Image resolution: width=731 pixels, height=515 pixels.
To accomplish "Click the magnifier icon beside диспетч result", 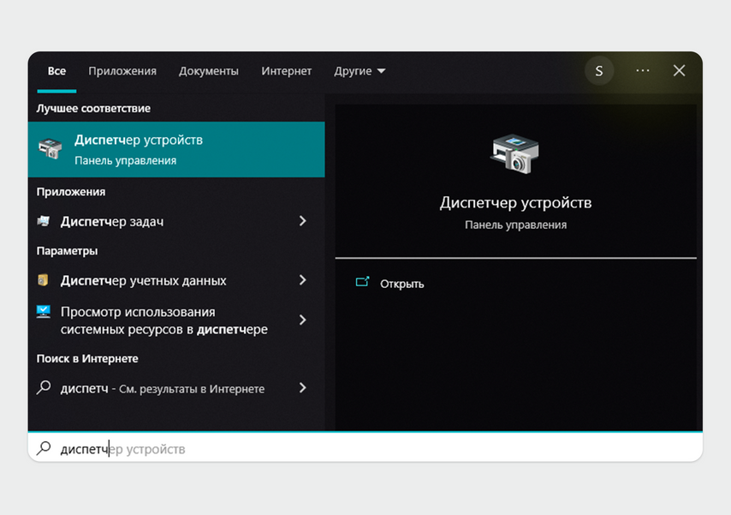I will [44, 387].
